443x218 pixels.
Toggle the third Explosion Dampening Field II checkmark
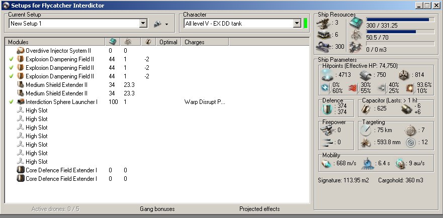click(11, 76)
